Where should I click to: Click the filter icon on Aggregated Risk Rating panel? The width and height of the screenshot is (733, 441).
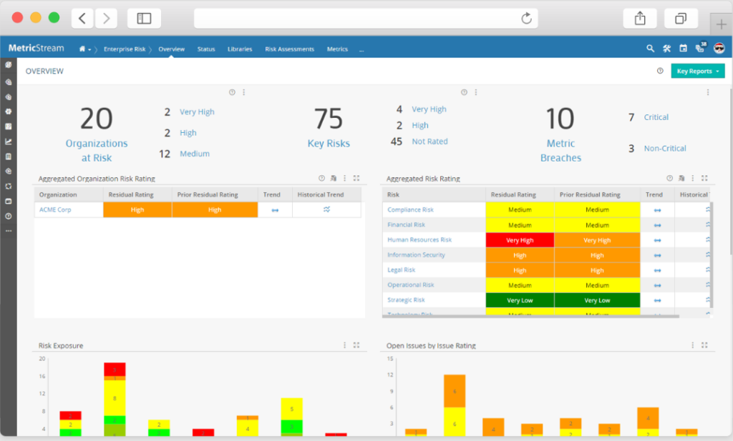(681, 177)
